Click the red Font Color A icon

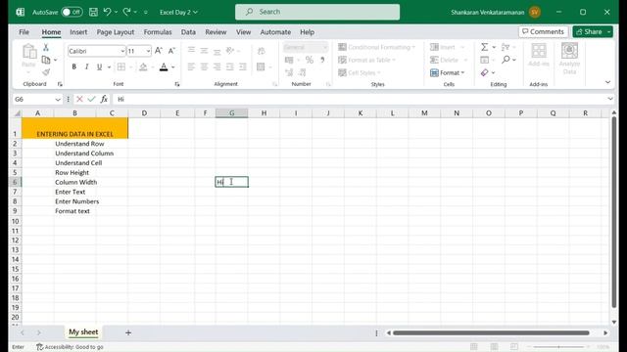(164, 67)
